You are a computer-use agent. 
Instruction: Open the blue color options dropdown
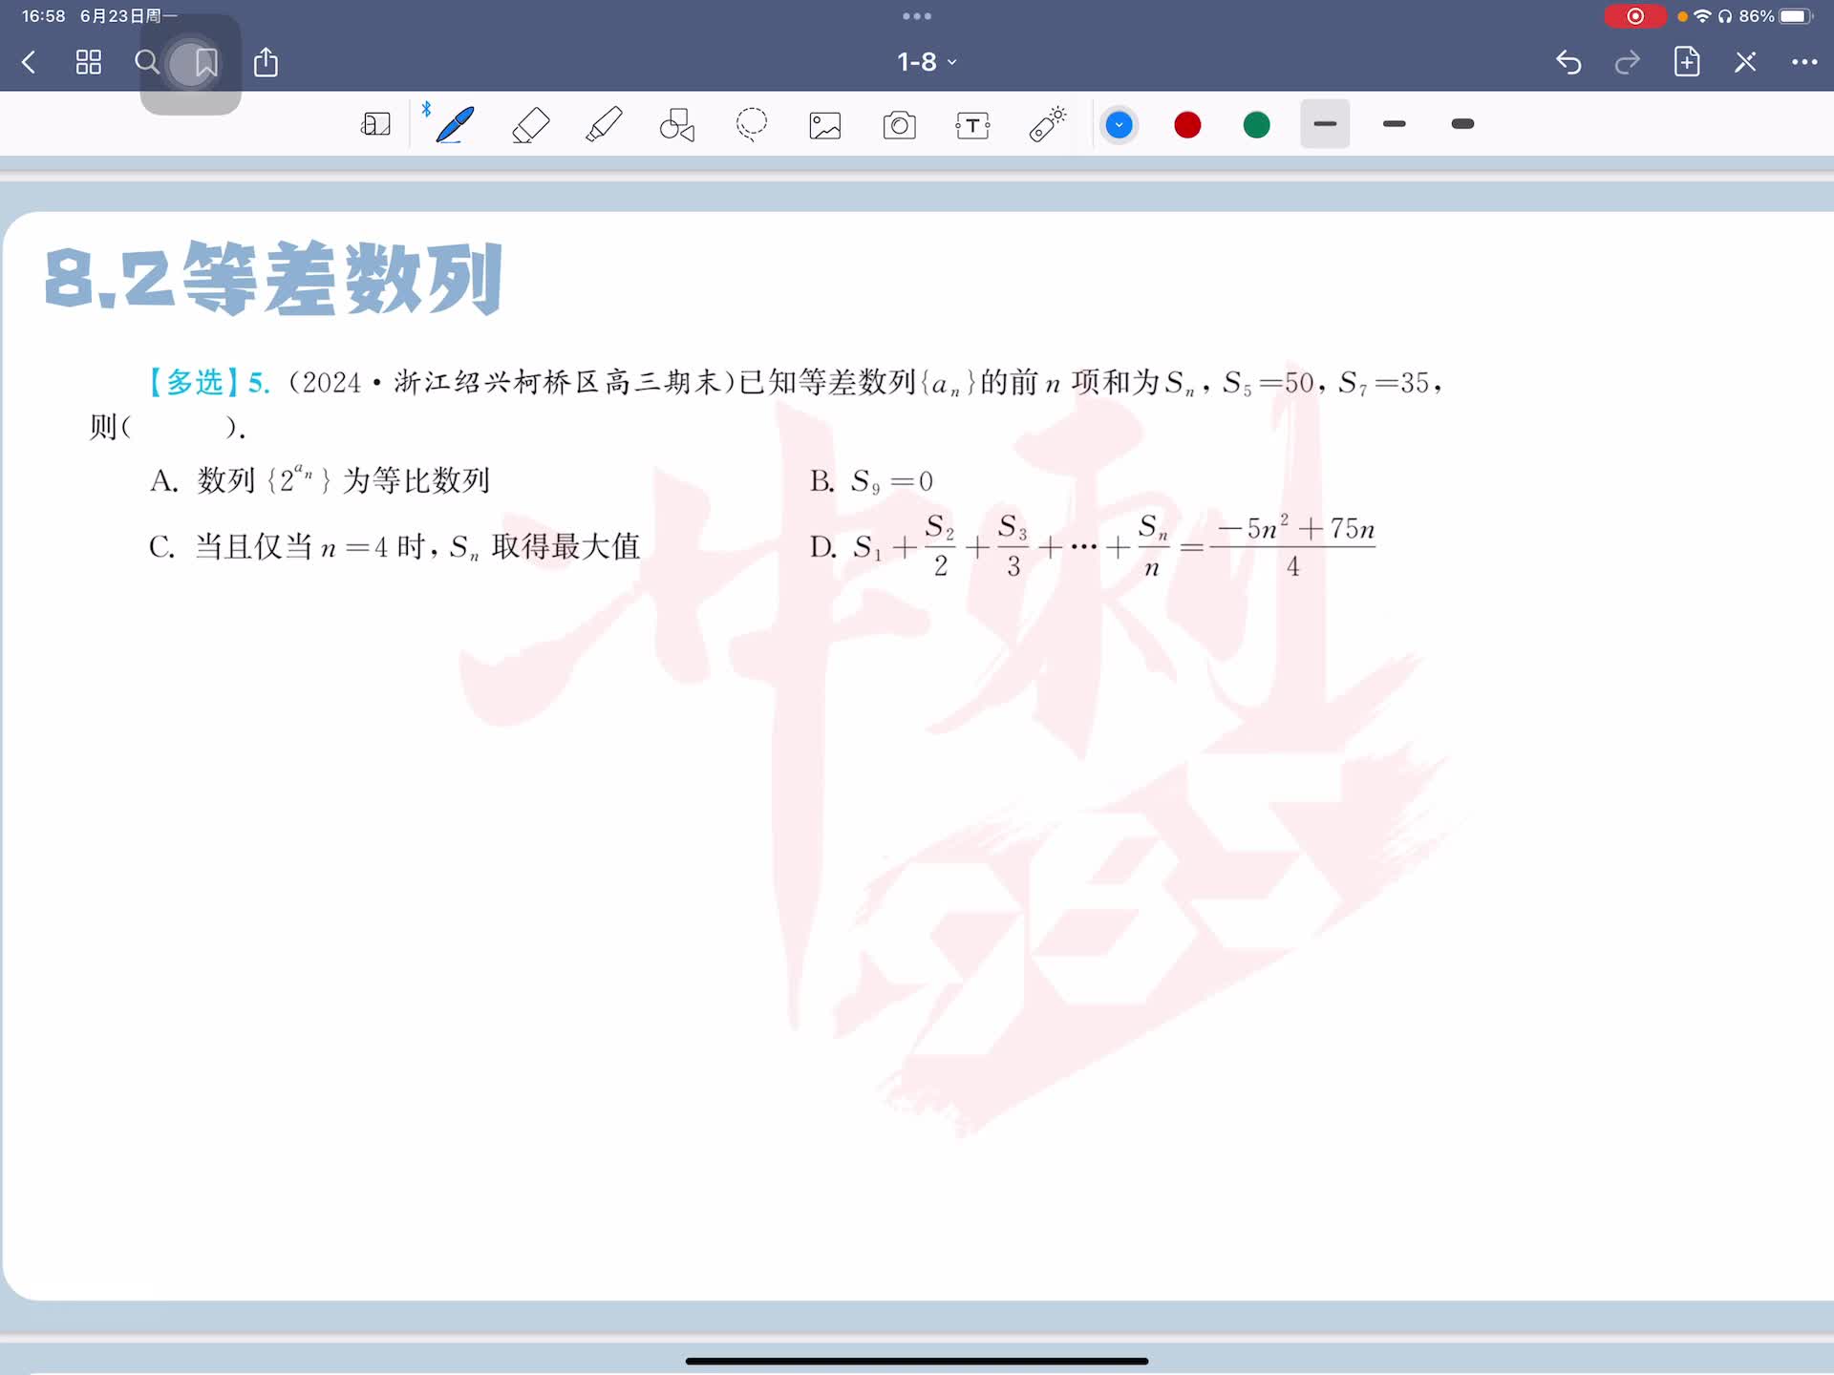point(1119,125)
